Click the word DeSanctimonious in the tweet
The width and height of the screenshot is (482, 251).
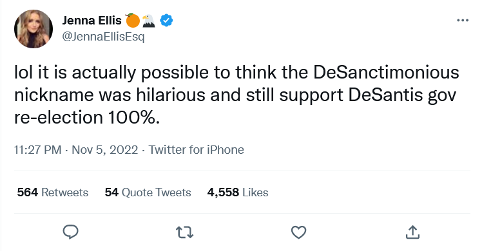(x=386, y=73)
